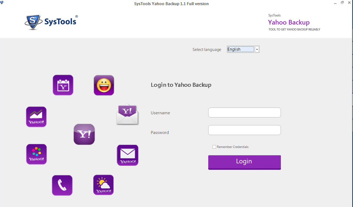Click the Yahoo envelope letter icon
This screenshot has height=207, width=353.
128,114
